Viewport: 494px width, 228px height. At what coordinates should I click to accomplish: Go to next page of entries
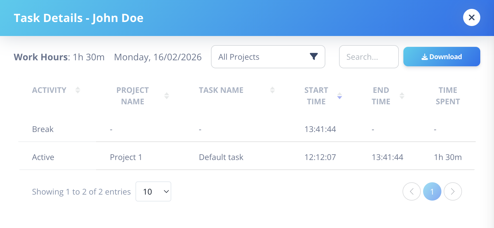453,191
